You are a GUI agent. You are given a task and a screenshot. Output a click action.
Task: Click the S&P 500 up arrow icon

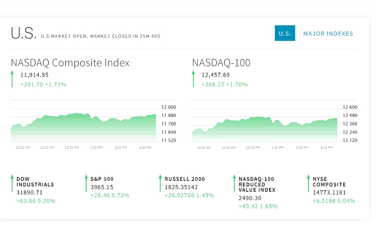tap(86, 183)
